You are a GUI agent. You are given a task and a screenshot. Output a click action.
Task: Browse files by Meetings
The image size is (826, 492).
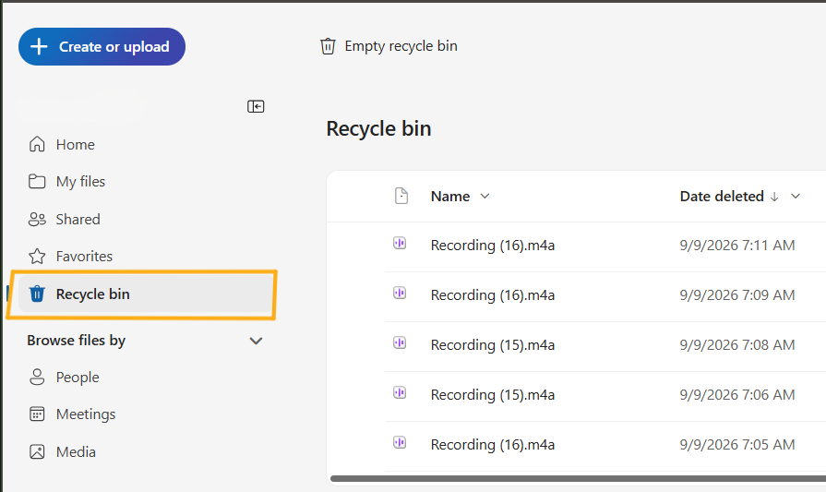[72, 414]
